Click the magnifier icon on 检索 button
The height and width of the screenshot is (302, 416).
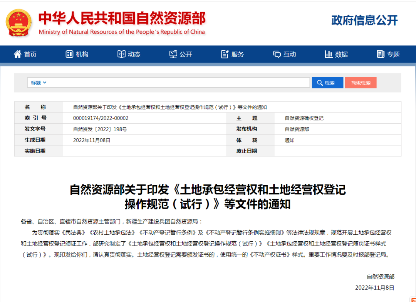click(319, 83)
